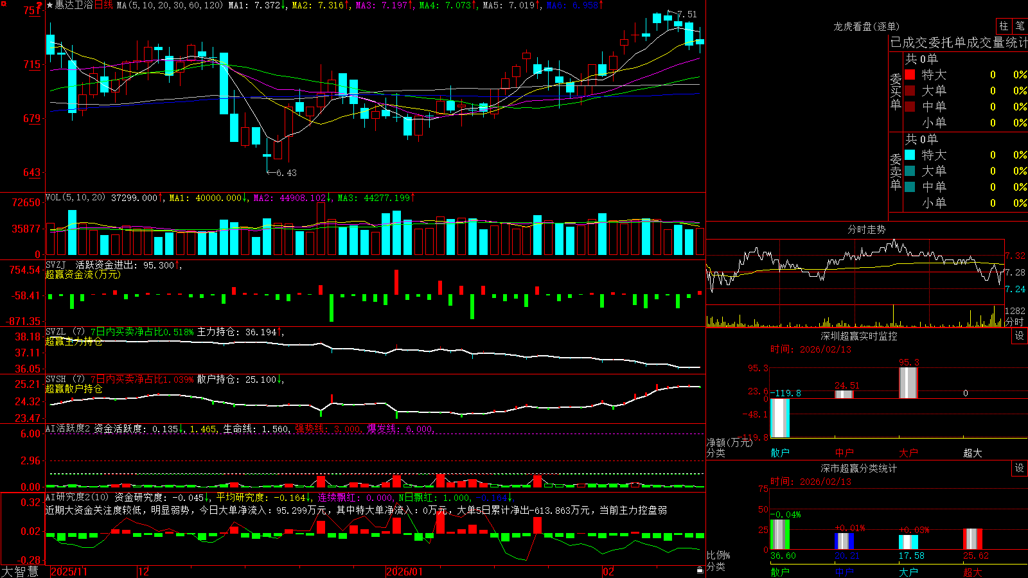This screenshot has width=1028, height=578.
Task: Click the lock icon at chart bottom-right
Action: 700,570
